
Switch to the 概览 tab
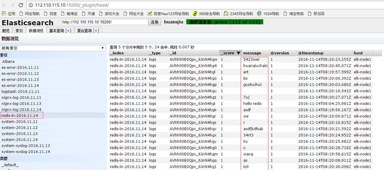6,31
